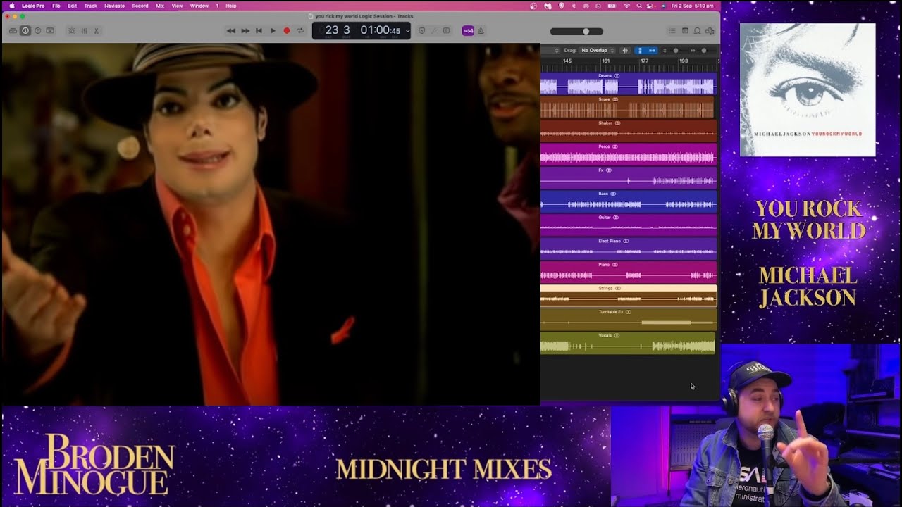Click ruler at bar 177

[x=644, y=61]
